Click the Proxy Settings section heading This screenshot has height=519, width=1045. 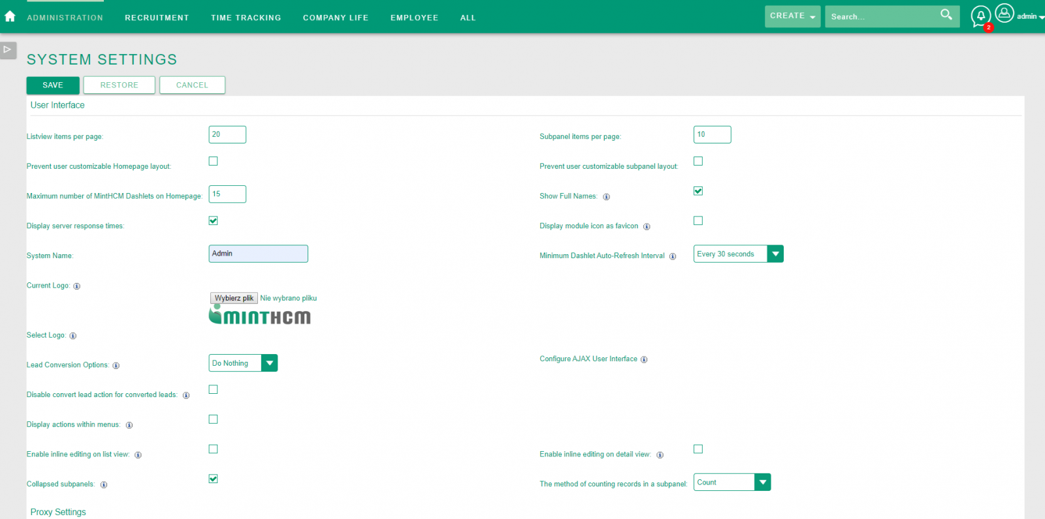[x=58, y=512]
